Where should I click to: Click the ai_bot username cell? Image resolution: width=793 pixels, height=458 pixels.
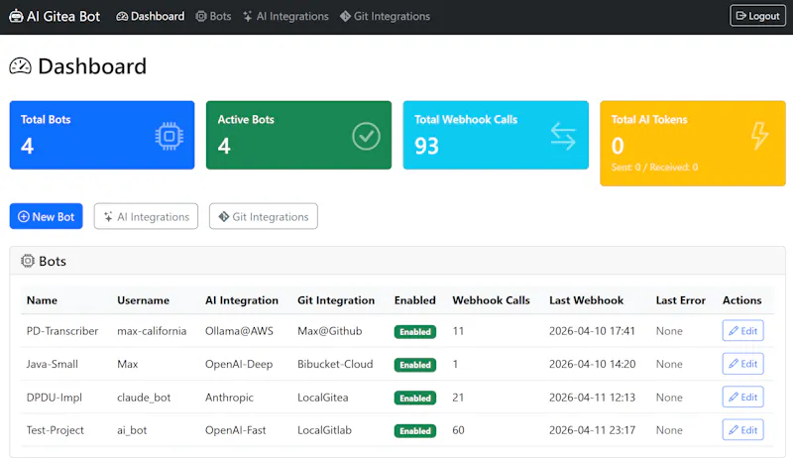132,430
